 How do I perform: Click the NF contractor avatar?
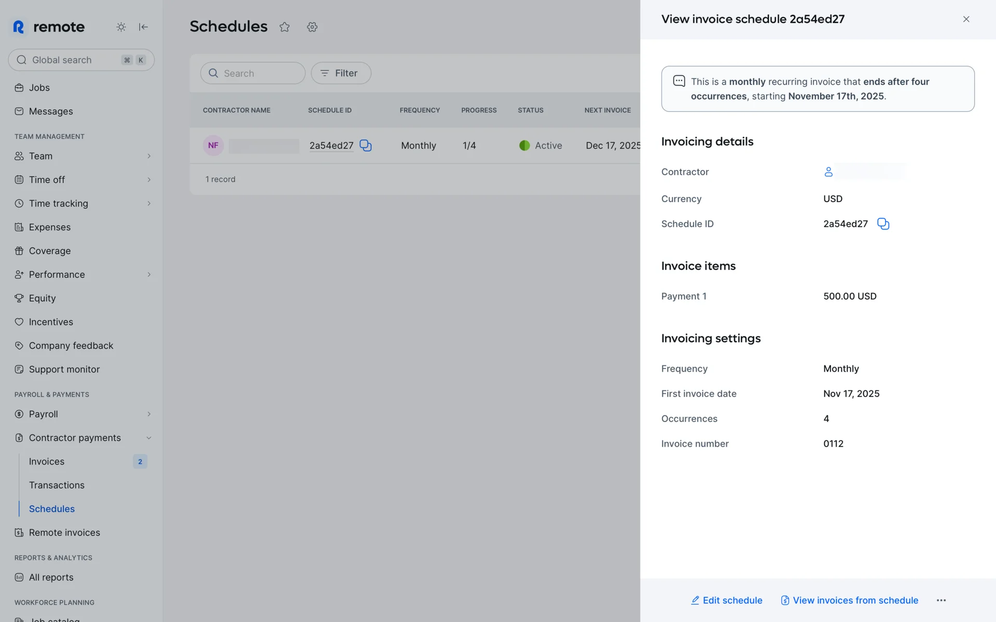pyautogui.click(x=213, y=146)
